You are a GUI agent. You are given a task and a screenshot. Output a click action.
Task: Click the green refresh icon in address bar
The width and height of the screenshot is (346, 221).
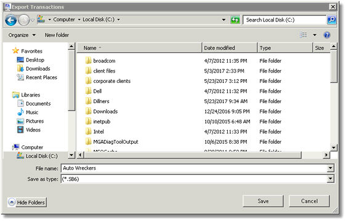coord(235,20)
